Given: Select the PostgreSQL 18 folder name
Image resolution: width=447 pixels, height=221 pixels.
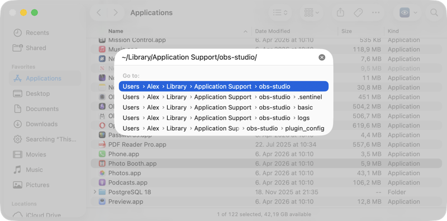Looking at the screenshot, I should [130, 192].
